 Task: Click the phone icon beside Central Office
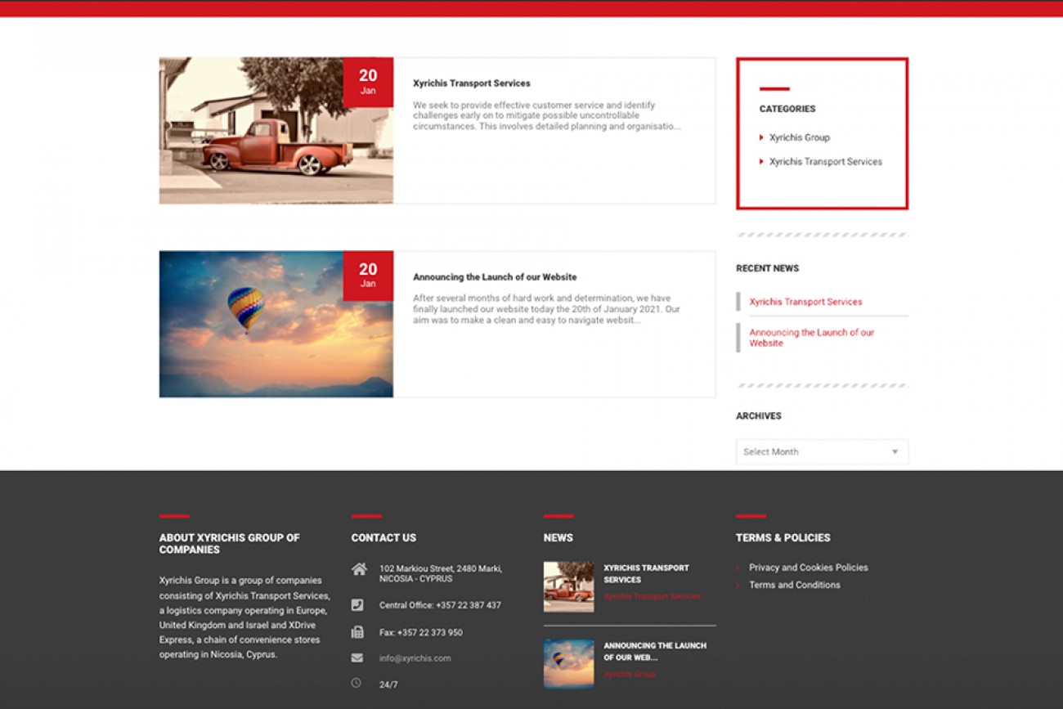(x=357, y=605)
